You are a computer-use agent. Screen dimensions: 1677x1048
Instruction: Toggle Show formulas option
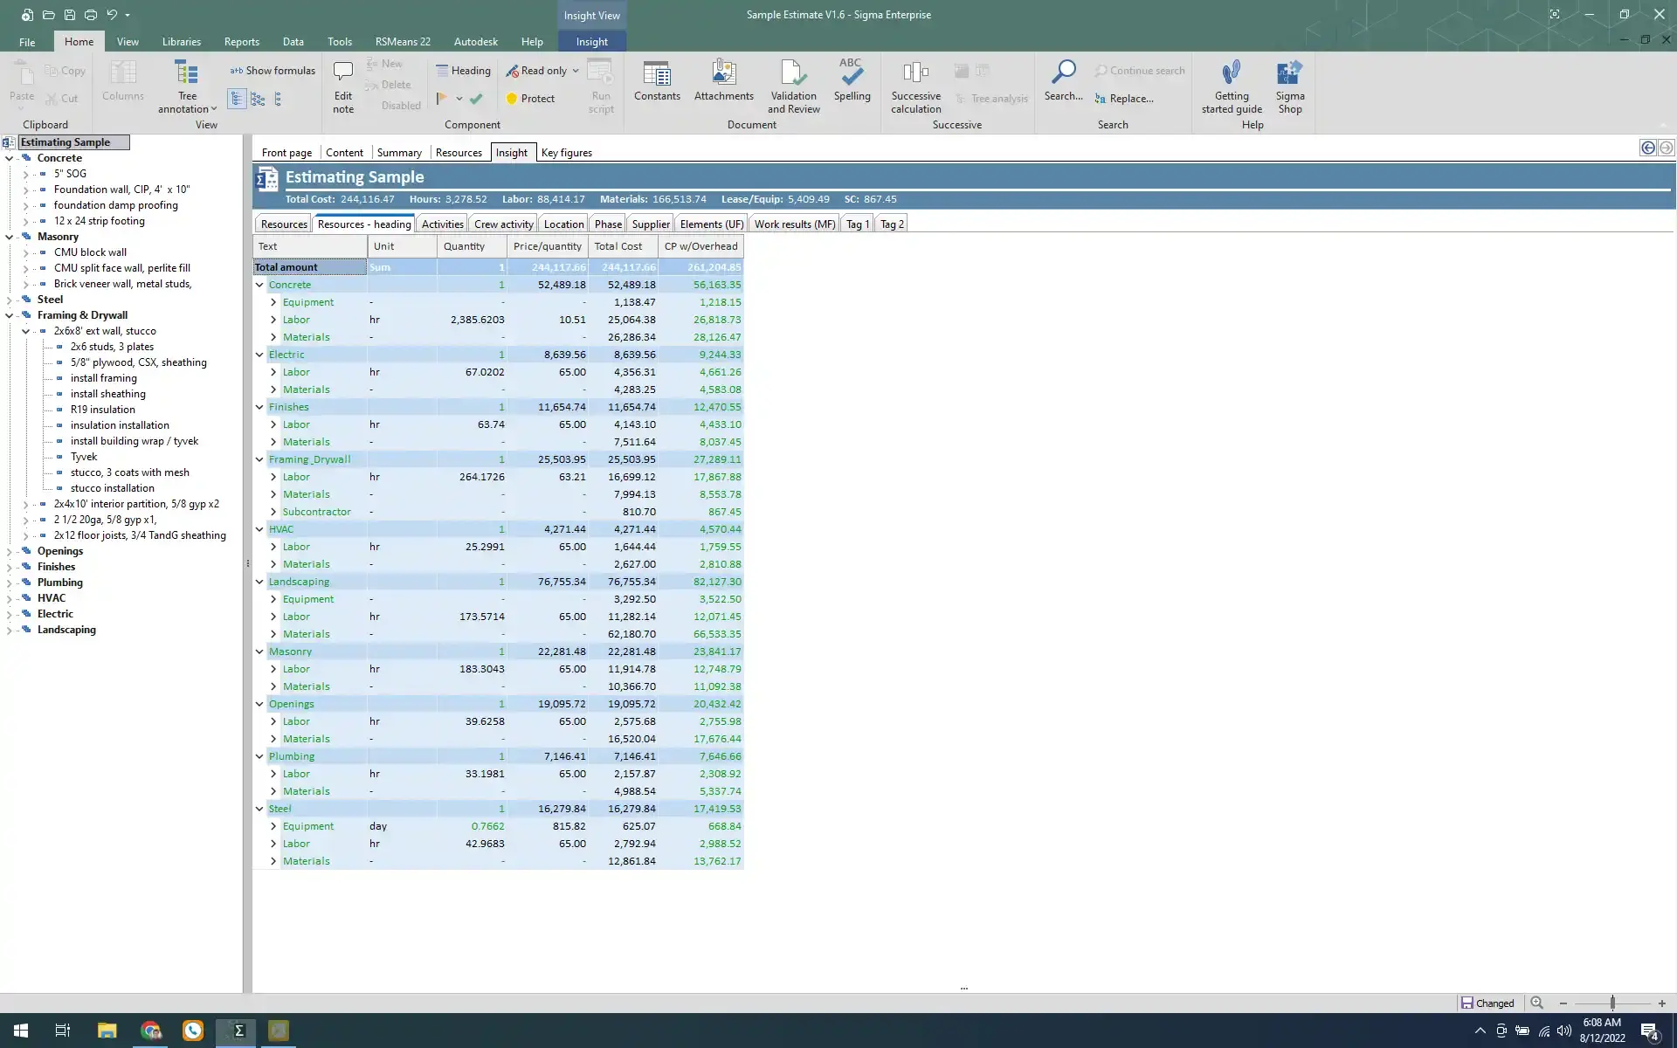pyautogui.click(x=273, y=71)
